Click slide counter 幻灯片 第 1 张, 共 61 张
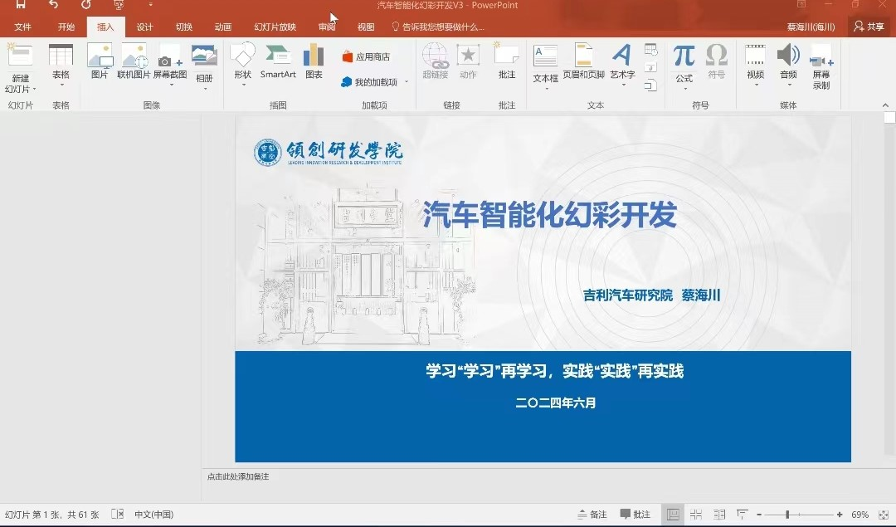Viewport: 896px width, 527px height. 52,515
